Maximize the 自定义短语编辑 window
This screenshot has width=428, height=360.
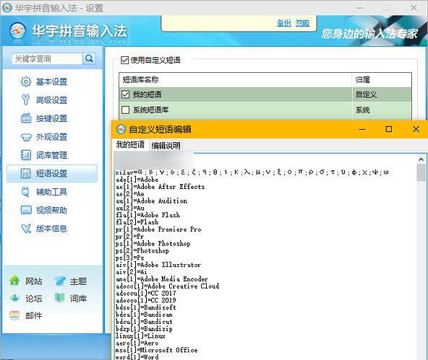coord(389,129)
